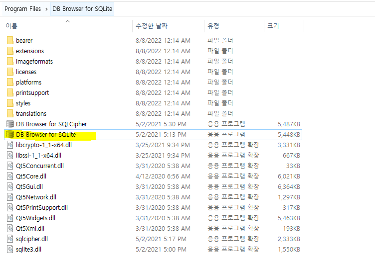Viewport: 375px width, 264px height.
Task: Select the file name licenses
Action: 26,72
